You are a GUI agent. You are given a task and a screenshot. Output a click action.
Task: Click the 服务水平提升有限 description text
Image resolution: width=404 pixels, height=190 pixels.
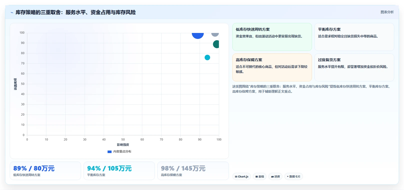point(354,67)
